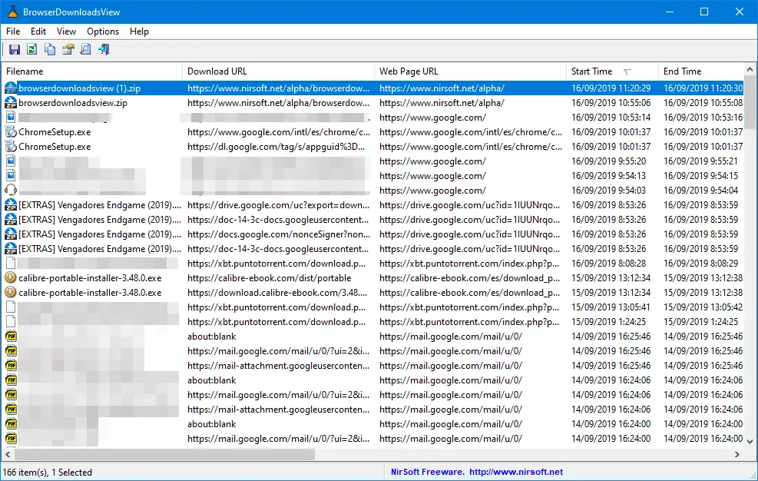Click ZIP icon of Vengadores row with export=down URL
The width and height of the screenshot is (758, 481).
tap(11, 204)
